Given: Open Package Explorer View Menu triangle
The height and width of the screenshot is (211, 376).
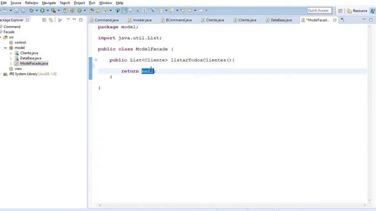Looking at the screenshot, I should pyautogui.click(x=68, y=19).
